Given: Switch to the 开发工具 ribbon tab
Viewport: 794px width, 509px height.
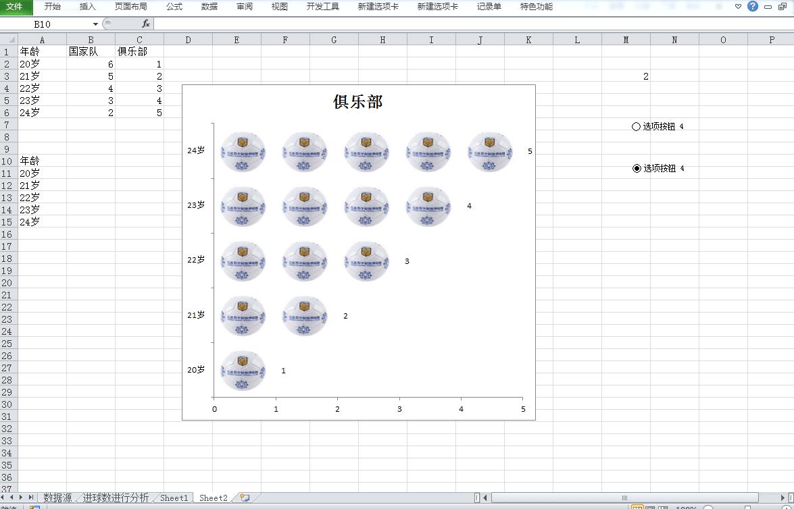Looking at the screenshot, I should pyautogui.click(x=322, y=7).
